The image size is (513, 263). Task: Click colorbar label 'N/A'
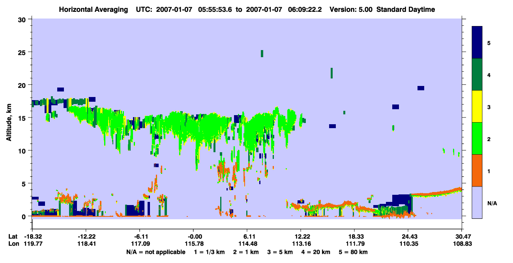tap(492, 203)
